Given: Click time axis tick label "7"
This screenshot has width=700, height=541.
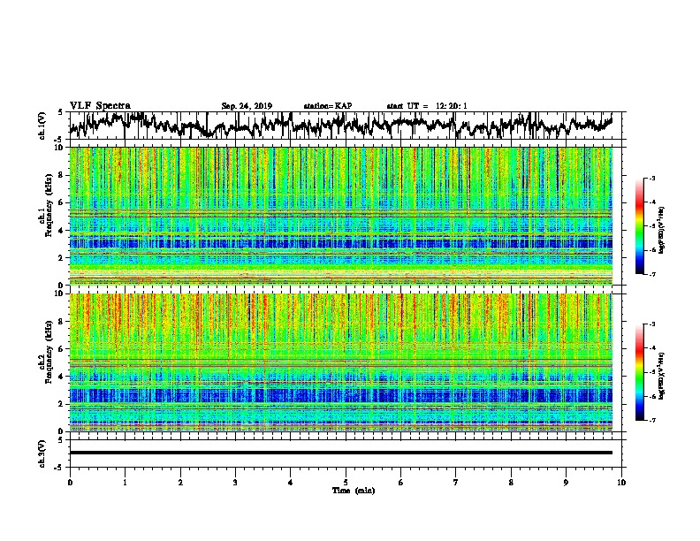Looking at the screenshot, I should [456, 483].
